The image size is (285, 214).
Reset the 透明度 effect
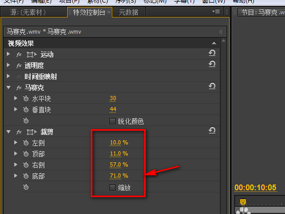(212, 64)
